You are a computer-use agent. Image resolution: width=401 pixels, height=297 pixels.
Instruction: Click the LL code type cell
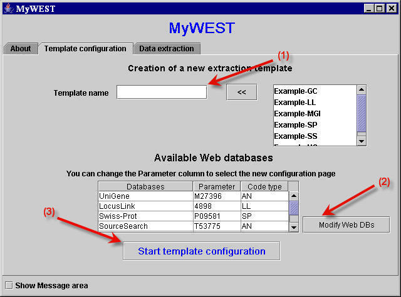(264, 206)
